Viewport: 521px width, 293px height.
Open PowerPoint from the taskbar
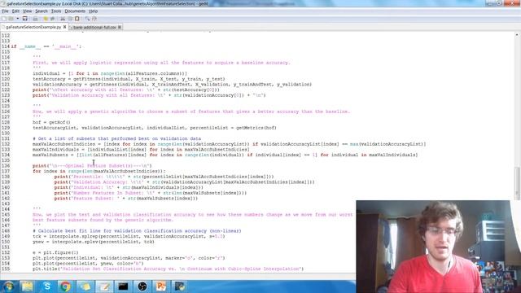161,286
